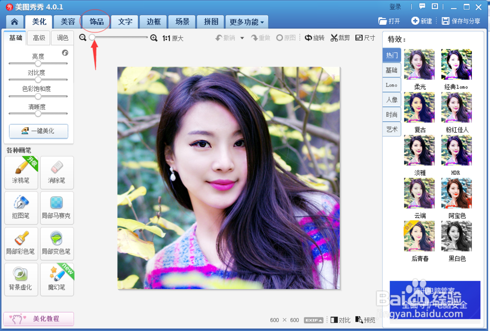Select the 局部彩色笔 tool

(21, 243)
